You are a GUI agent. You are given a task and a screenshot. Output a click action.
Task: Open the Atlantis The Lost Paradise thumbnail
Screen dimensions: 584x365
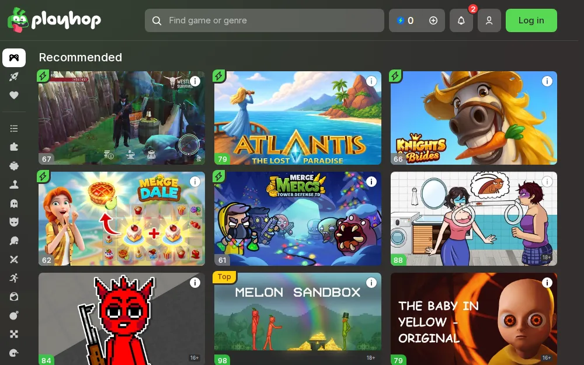pos(298,118)
